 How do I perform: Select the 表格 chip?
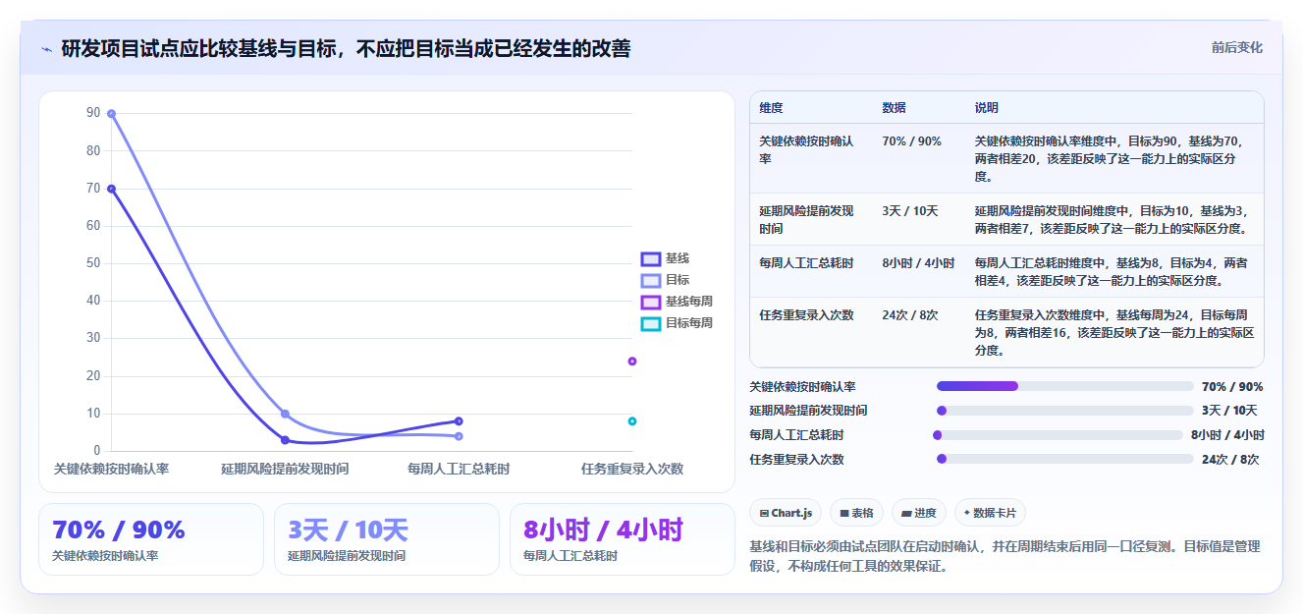coord(856,513)
